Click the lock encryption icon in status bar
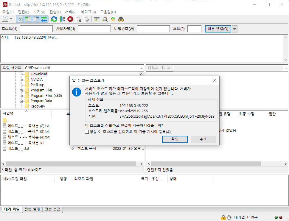Viewport: 289px width, 221px height. (x=223, y=217)
